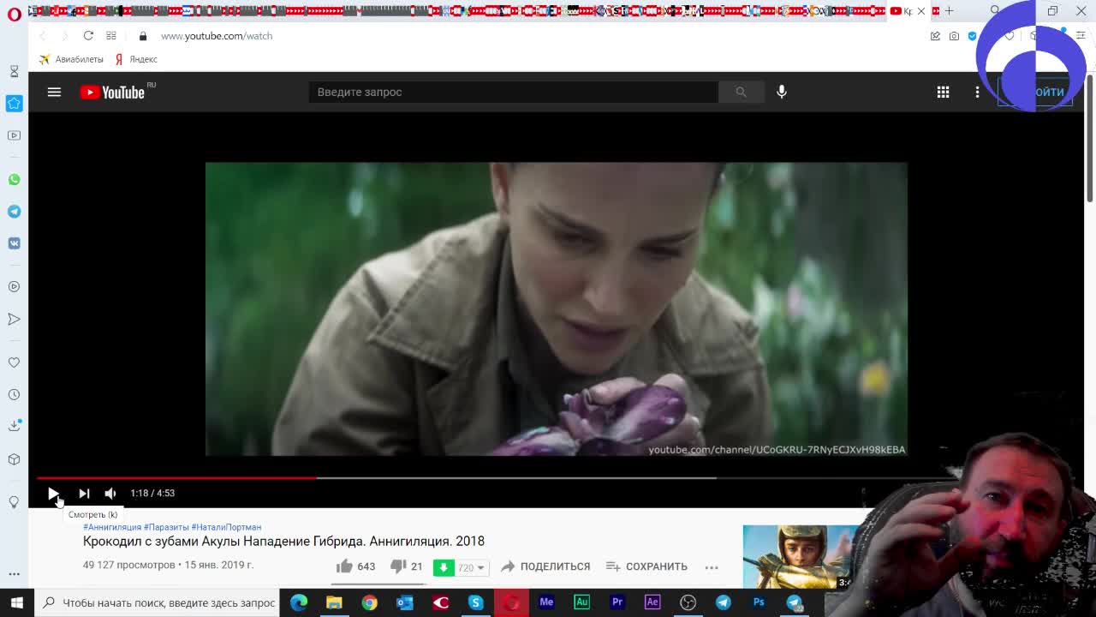The image size is (1096, 617).
Task: Open Adobe After Effects from taskbar
Action: 652,602
